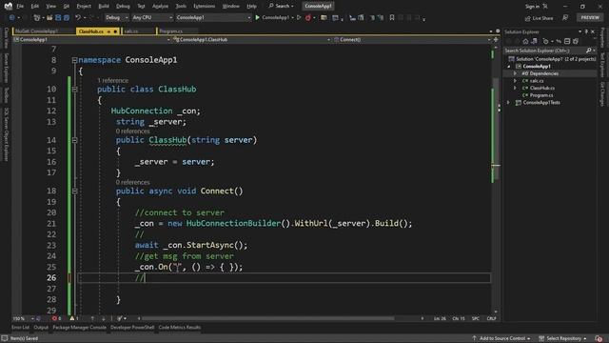Click the CRLF line ending indicator
The height and width of the screenshot is (343, 609).
[x=491, y=318]
